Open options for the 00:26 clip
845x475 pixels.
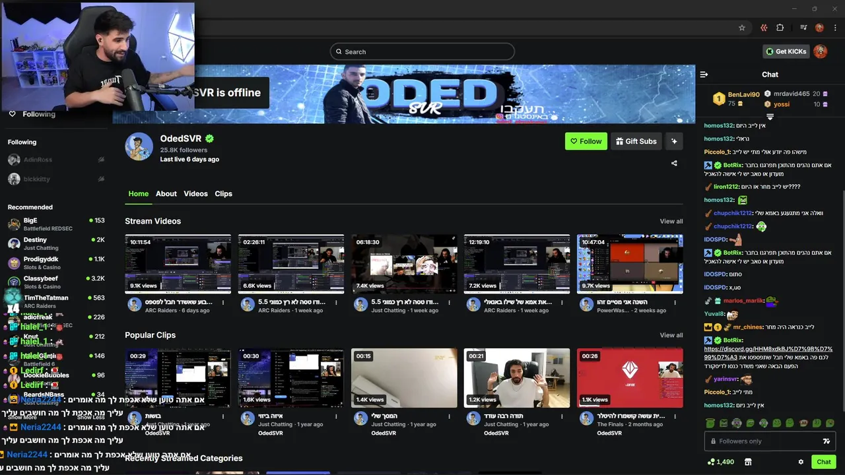[675, 417]
